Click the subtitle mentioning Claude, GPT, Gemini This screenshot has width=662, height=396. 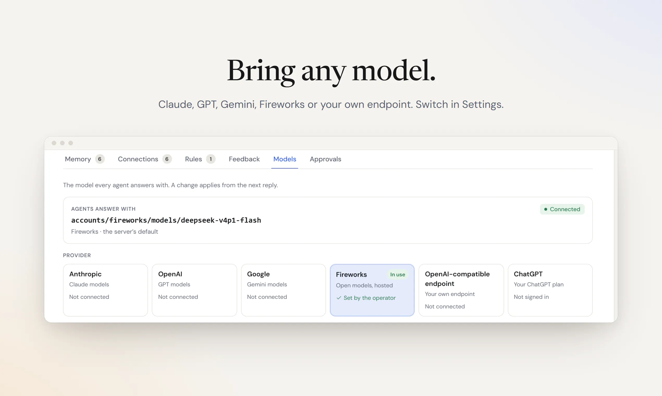click(331, 104)
